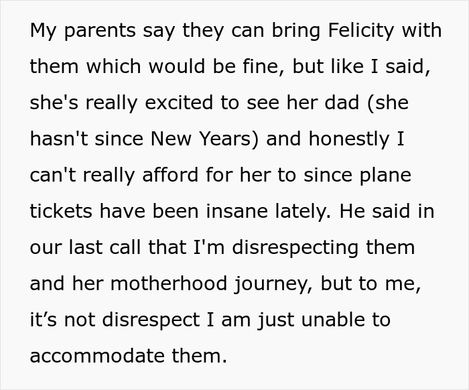Click the word "plane"

coord(384,175)
